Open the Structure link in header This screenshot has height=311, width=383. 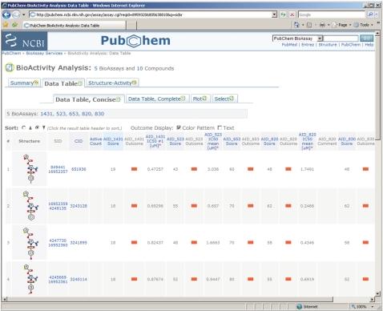328,45
